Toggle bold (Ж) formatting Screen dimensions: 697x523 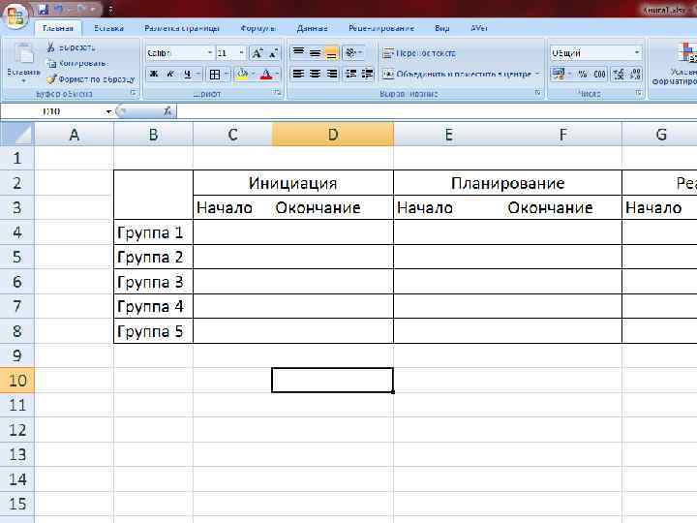(154, 74)
